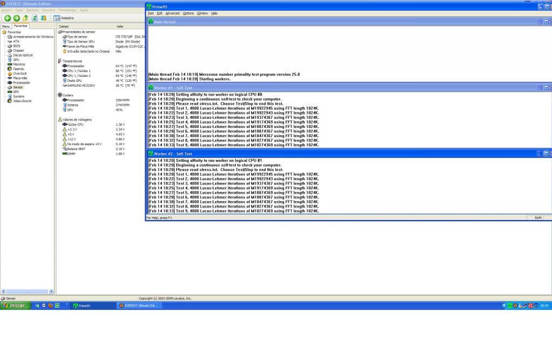Refresh the EVEREST sensor page
552x342 pixels.
pyautogui.click(x=34, y=18)
